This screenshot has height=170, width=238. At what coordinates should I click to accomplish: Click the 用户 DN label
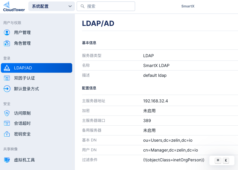coord(89,150)
